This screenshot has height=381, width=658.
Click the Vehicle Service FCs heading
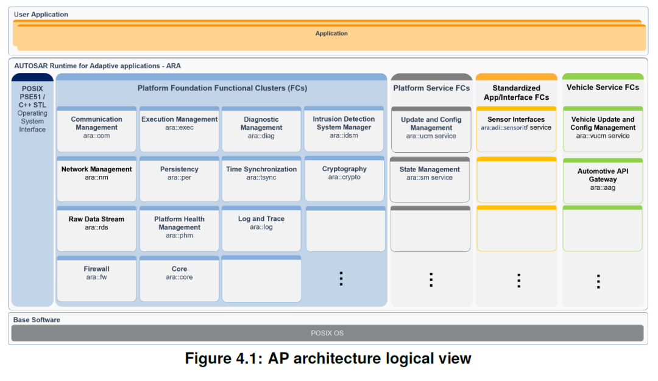pos(603,87)
